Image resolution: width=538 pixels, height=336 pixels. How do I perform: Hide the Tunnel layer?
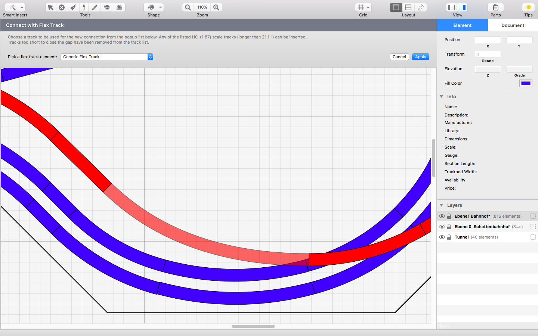click(442, 237)
